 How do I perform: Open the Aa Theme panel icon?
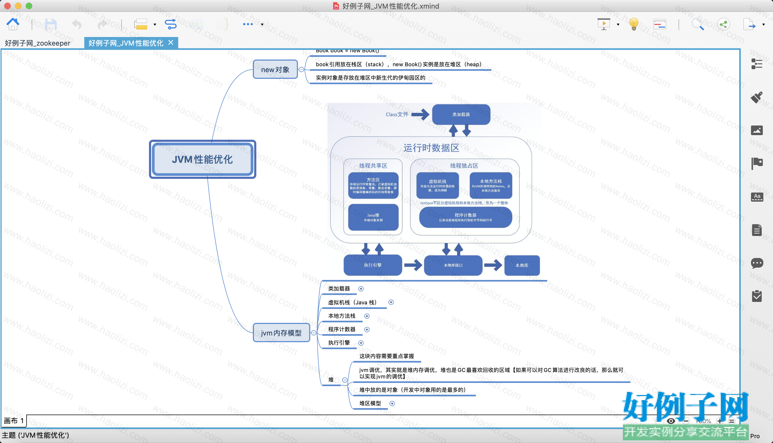[x=757, y=197]
